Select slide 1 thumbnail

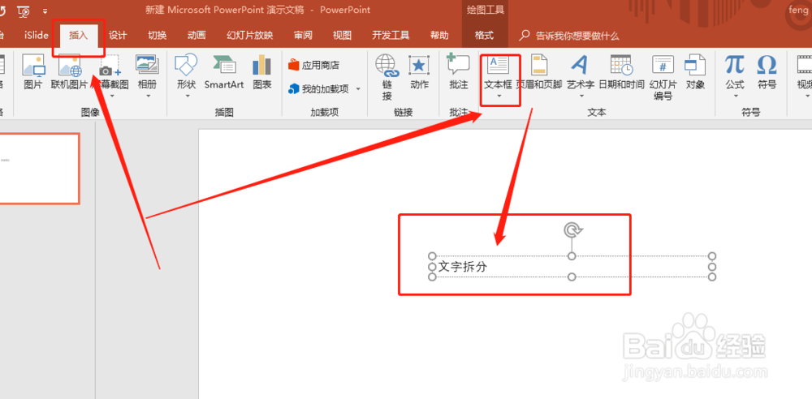[x=39, y=168]
